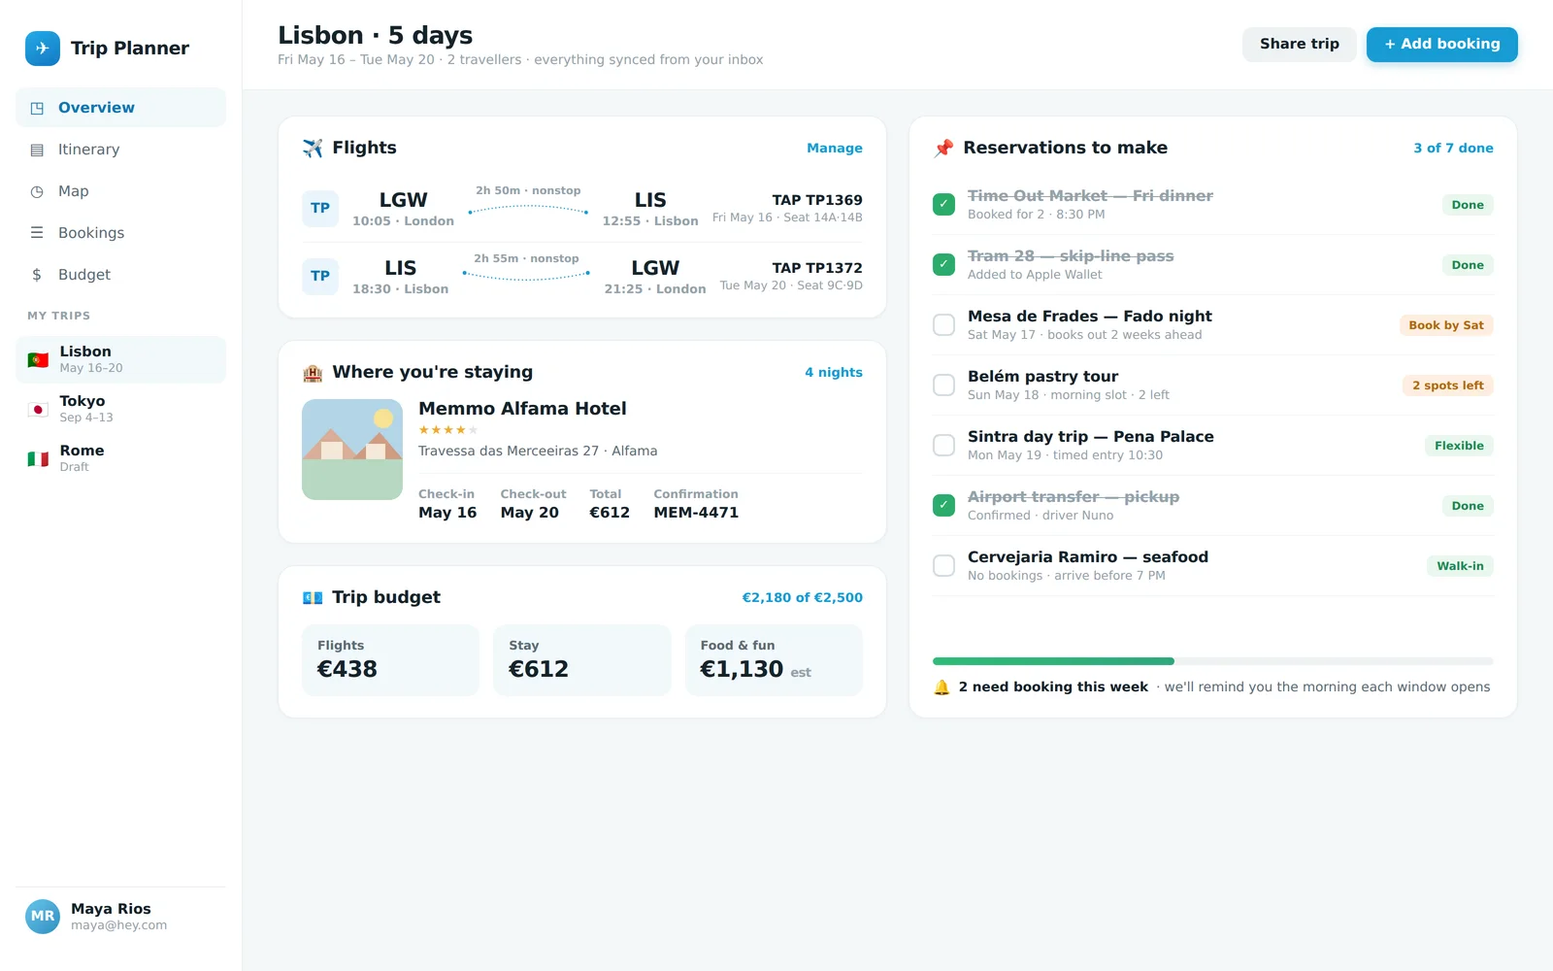Check off Sintra day trip

click(x=943, y=445)
